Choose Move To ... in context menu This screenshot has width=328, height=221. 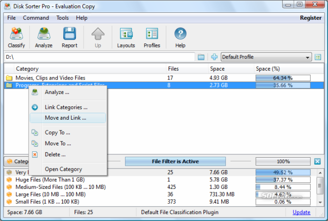coord(68,143)
